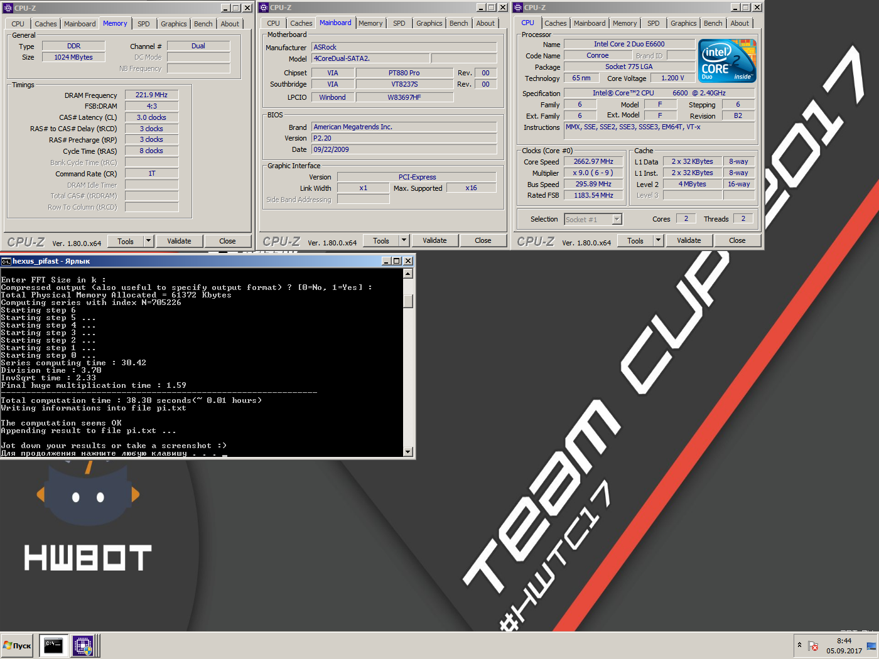Select Memory tab in CPU window
Viewport: 879px width, 659px height.
(625, 23)
